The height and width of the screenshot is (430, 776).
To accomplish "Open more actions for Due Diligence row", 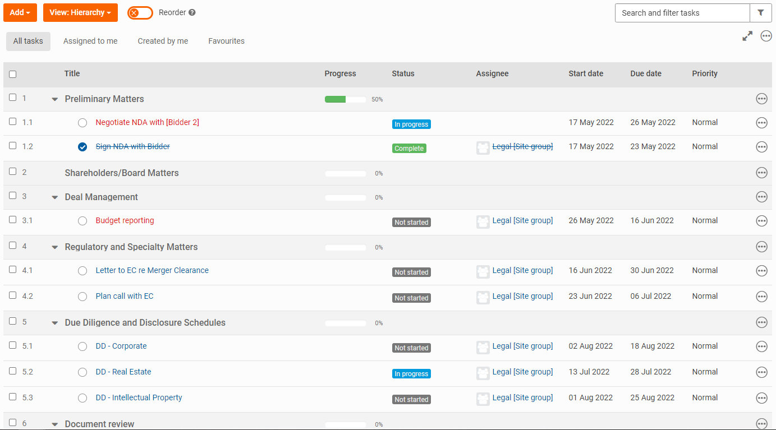I will click(x=761, y=322).
